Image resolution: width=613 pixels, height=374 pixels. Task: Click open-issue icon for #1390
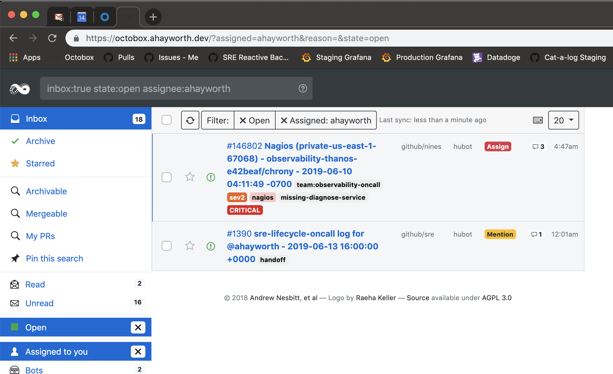[x=211, y=246]
